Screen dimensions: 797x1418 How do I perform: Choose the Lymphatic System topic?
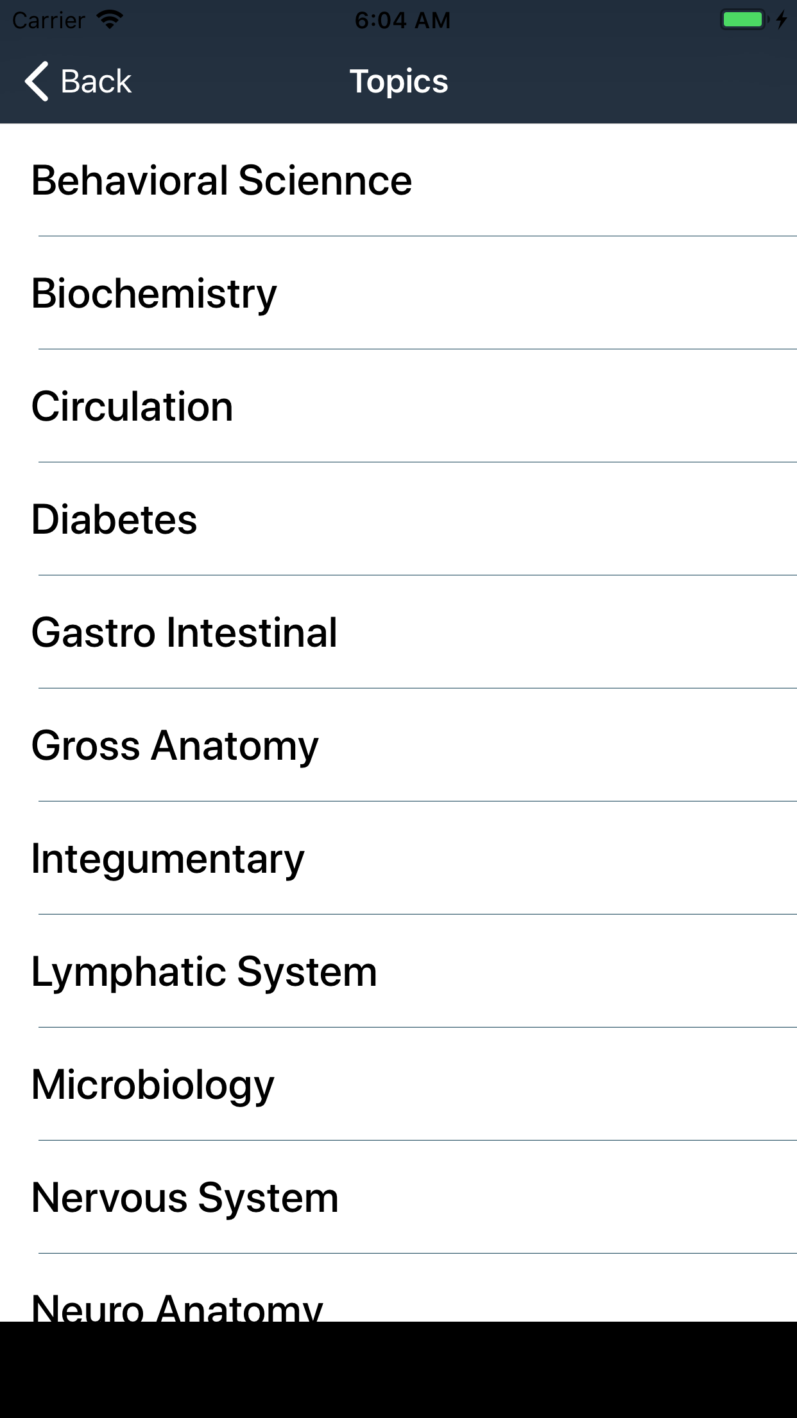tap(398, 971)
